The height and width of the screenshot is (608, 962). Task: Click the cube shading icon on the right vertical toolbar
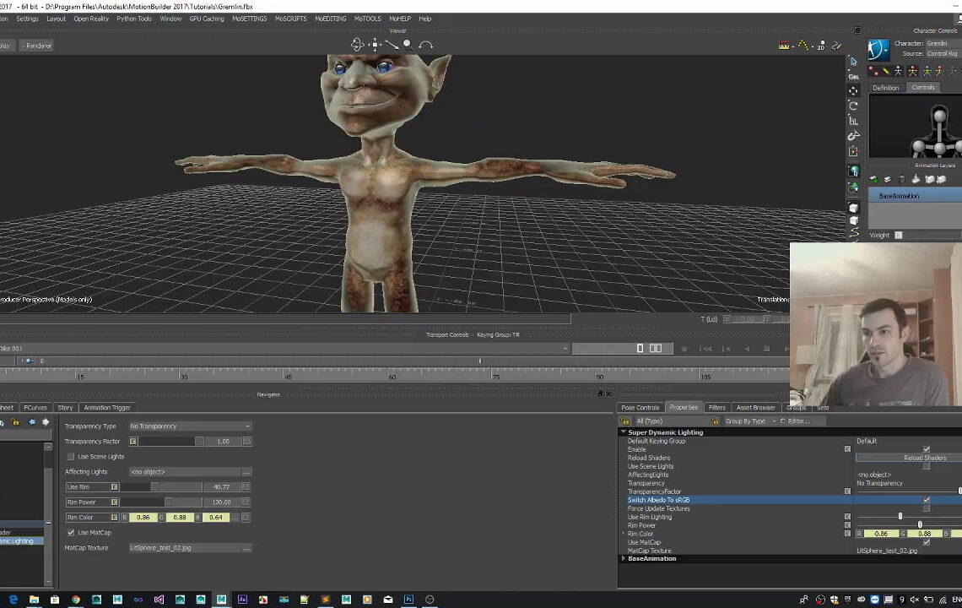853,205
